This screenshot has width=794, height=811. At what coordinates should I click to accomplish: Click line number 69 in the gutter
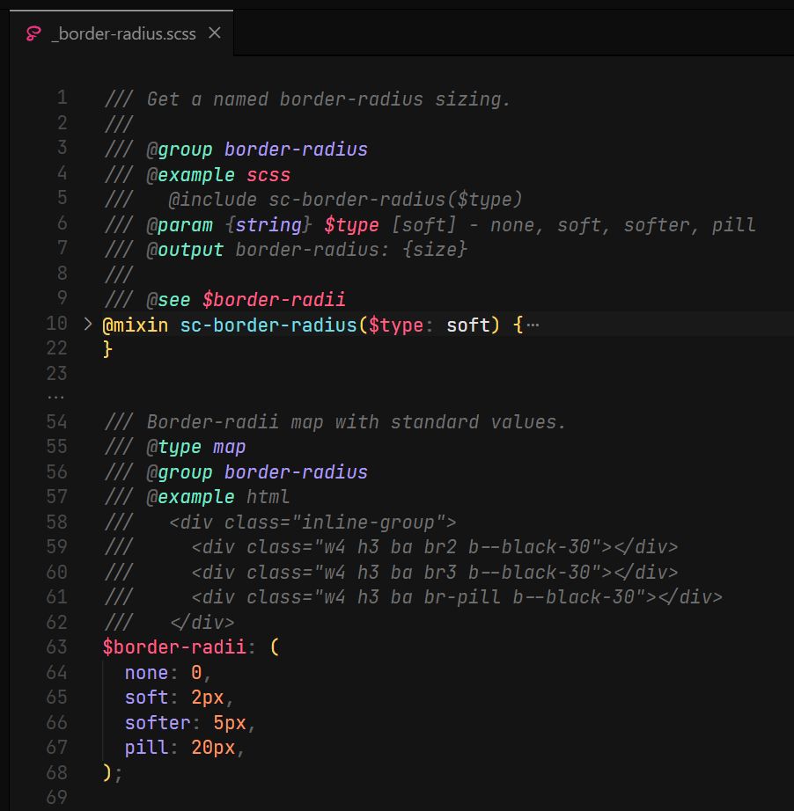57,797
